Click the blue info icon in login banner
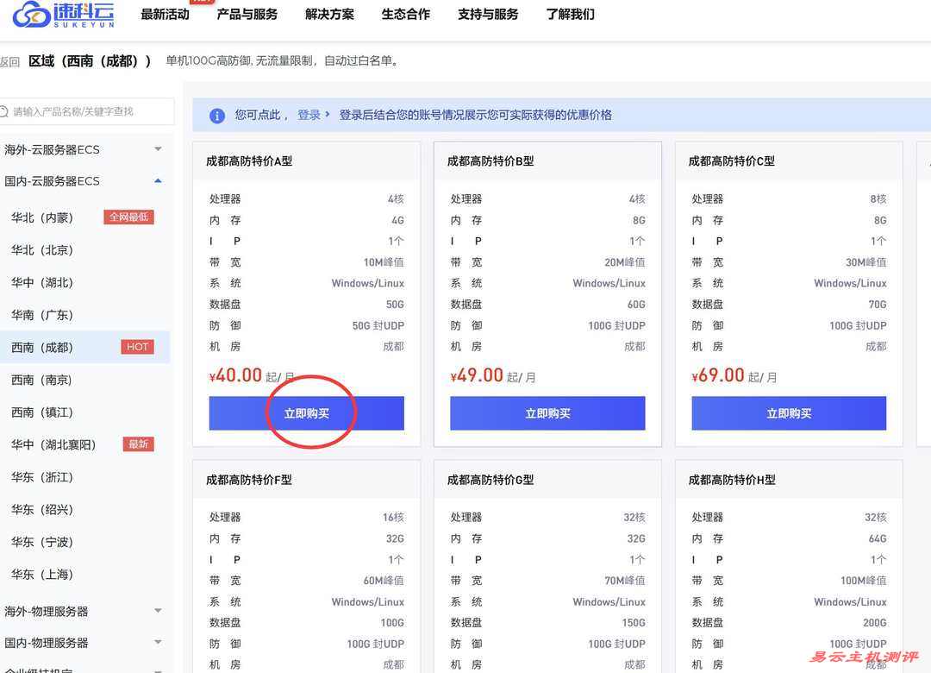This screenshot has width=931, height=673. (217, 116)
